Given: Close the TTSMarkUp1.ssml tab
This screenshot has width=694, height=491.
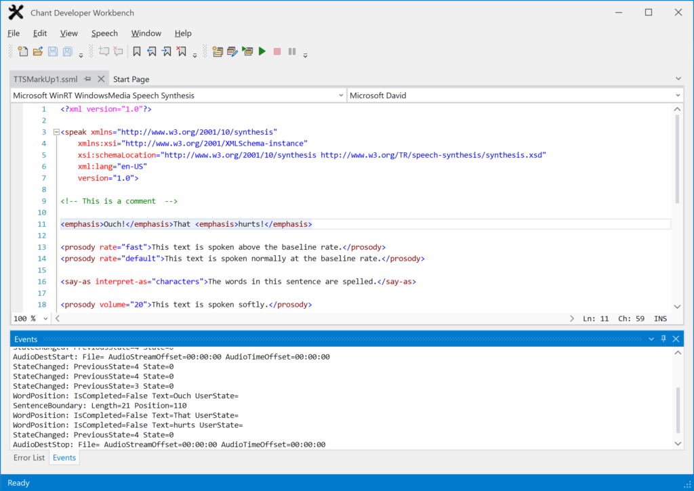Looking at the screenshot, I should pos(101,79).
